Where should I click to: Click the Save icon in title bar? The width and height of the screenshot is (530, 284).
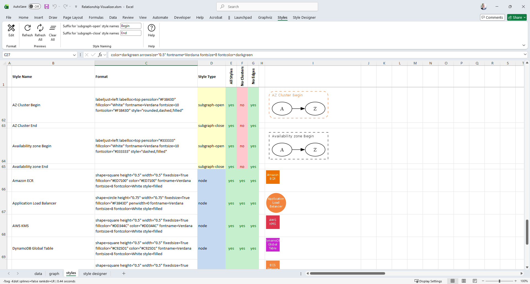[x=47, y=7]
